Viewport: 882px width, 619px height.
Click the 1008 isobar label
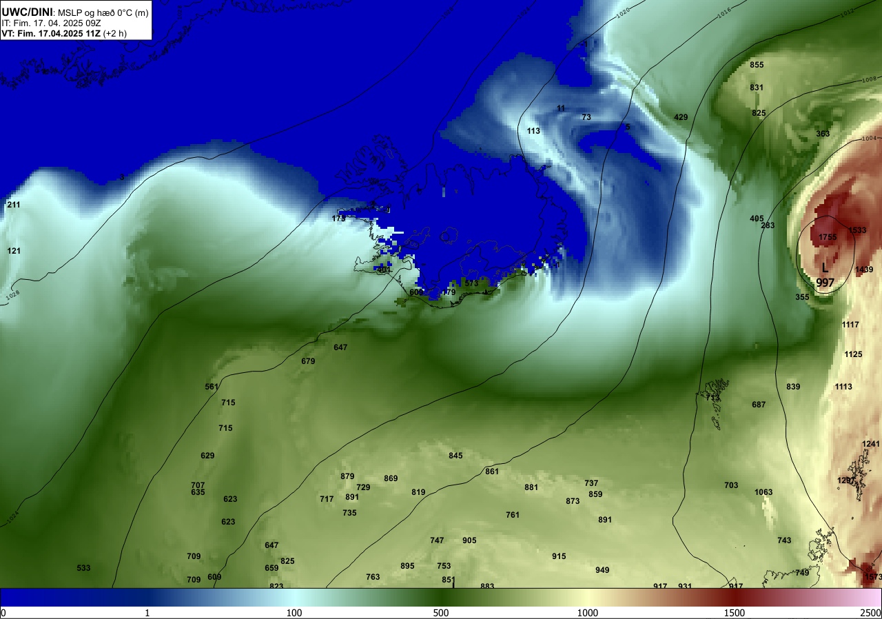click(x=869, y=80)
